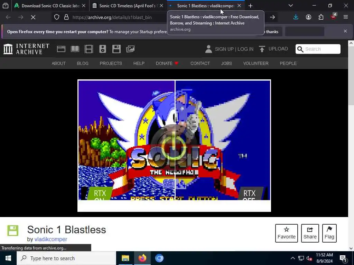This screenshot has height=265, width=354.
Task: Open the JOBS menu item
Action: point(226,63)
